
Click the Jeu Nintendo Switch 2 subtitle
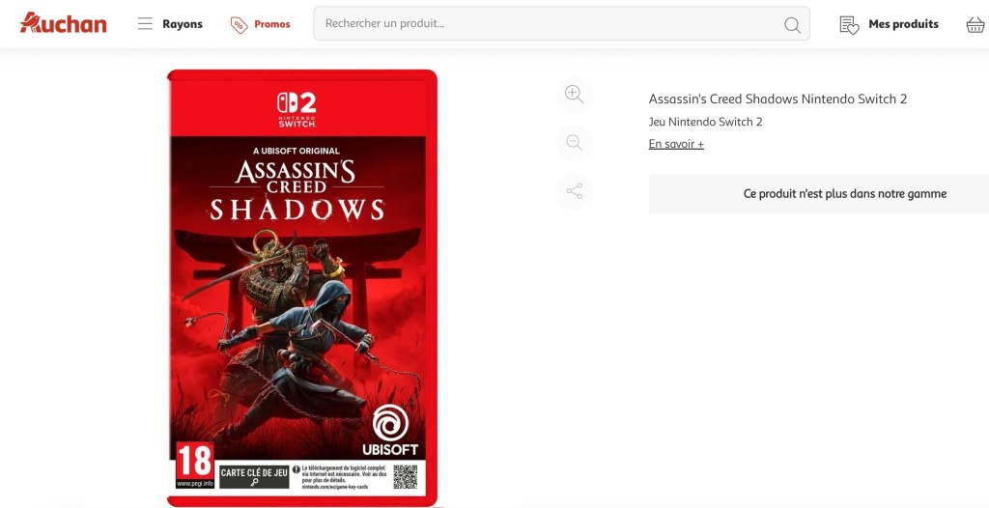tap(705, 122)
